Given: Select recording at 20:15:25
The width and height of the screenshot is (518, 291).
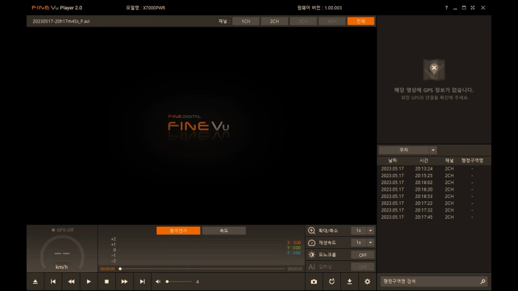Looking at the screenshot, I should [x=434, y=175].
